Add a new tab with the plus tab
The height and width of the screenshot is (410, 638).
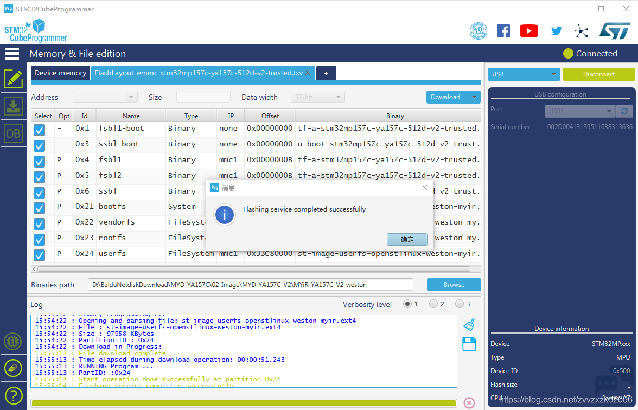click(x=326, y=73)
